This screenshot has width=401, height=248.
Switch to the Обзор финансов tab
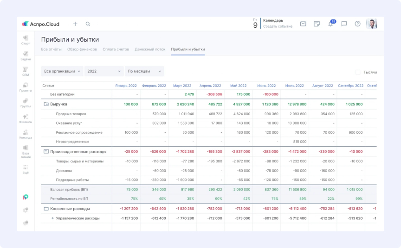[82, 49]
